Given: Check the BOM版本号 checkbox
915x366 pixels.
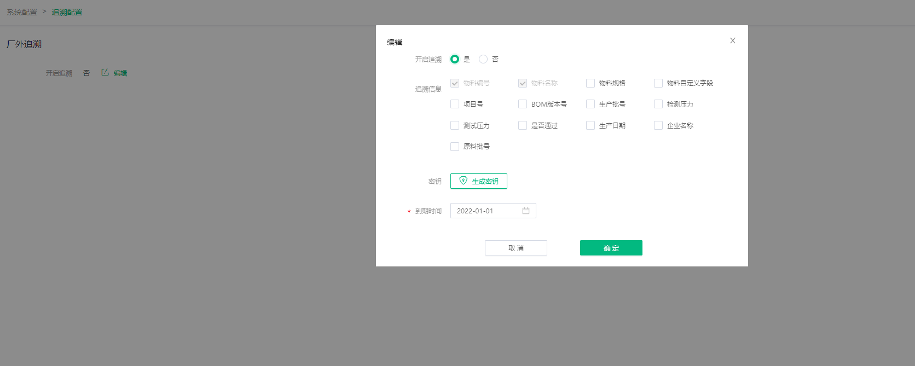Looking at the screenshot, I should coord(523,104).
